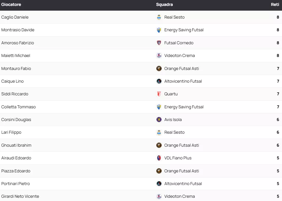Screen dimensions: 282x201
Task: Click the Avis Isola team name
Action: pyautogui.click(x=173, y=120)
